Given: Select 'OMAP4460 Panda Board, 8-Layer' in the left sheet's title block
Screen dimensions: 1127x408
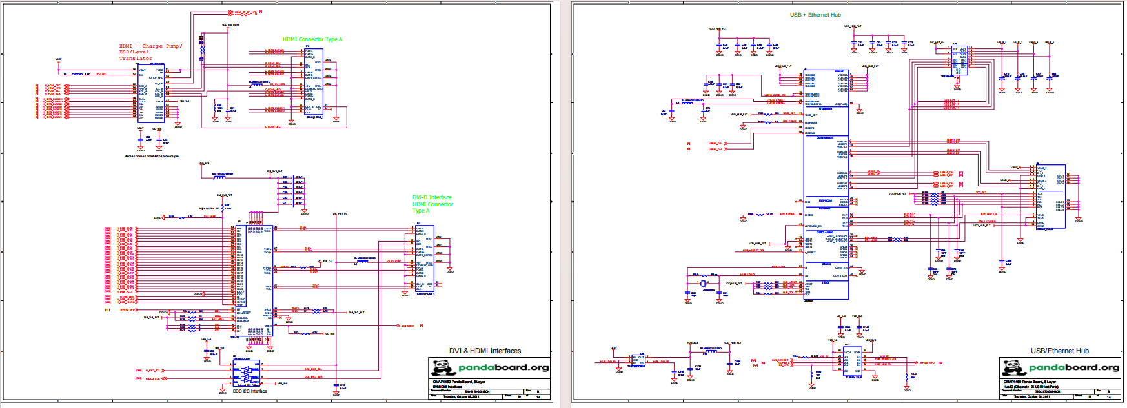Looking at the screenshot, I should 458,382.
